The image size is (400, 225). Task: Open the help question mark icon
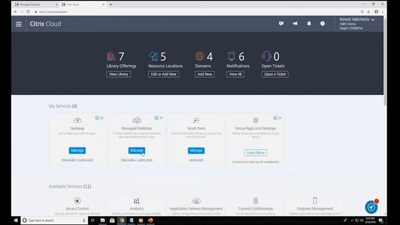tap(322, 24)
